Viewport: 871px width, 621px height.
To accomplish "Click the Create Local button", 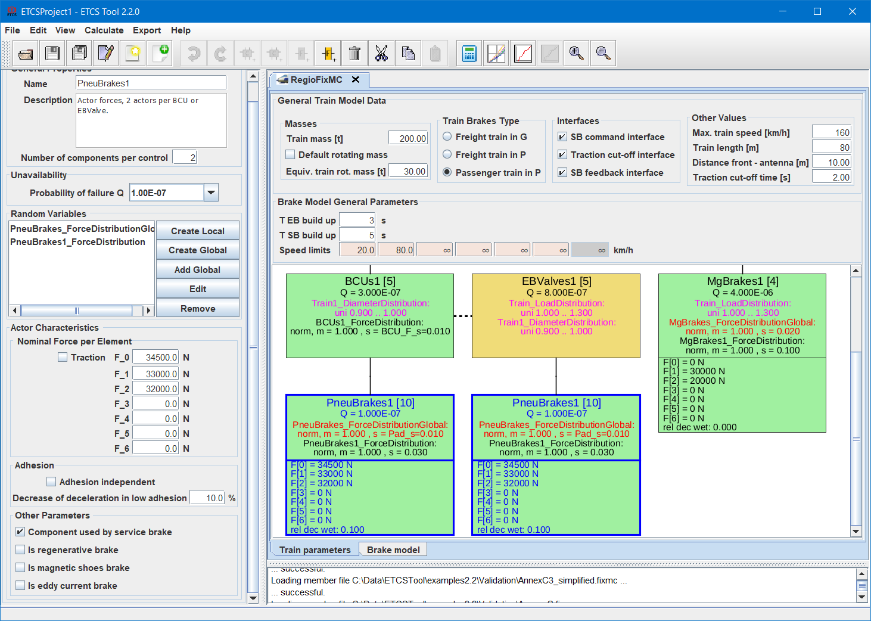I will coord(197,231).
